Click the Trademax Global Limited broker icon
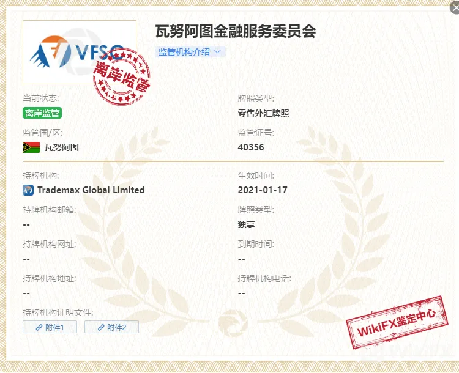The width and height of the screenshot is (459, 373). [x=28, y=190]
